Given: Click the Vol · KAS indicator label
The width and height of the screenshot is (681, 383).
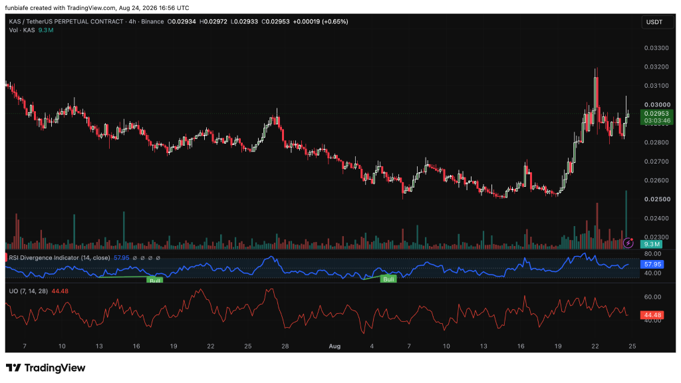Looking at the screenshot, I should pos(22,30).
